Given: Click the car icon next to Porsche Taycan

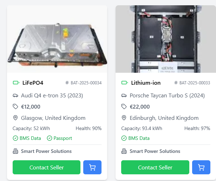Looking at the screenshot, I should [x=124, y=96].
